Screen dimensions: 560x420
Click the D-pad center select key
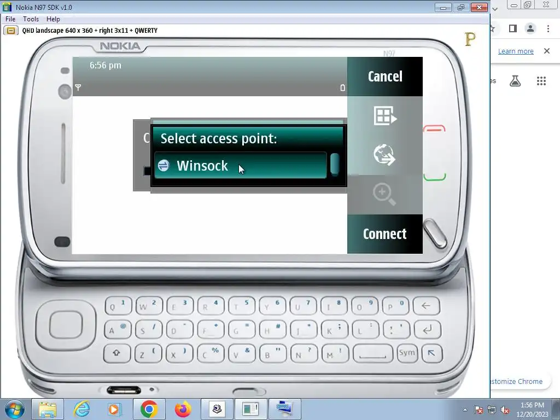66,325
